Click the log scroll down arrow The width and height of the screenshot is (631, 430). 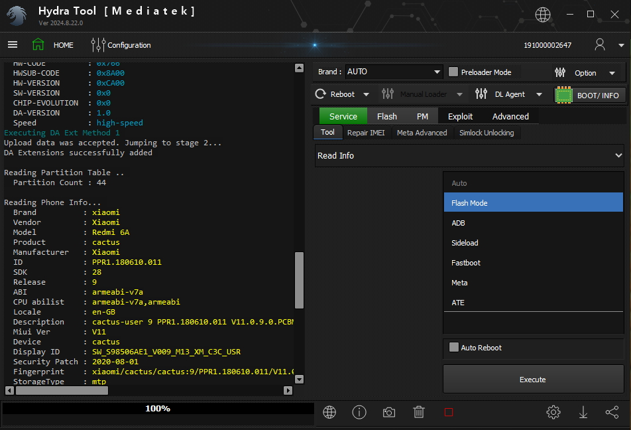pyautogui.click(x=299, y=379)
